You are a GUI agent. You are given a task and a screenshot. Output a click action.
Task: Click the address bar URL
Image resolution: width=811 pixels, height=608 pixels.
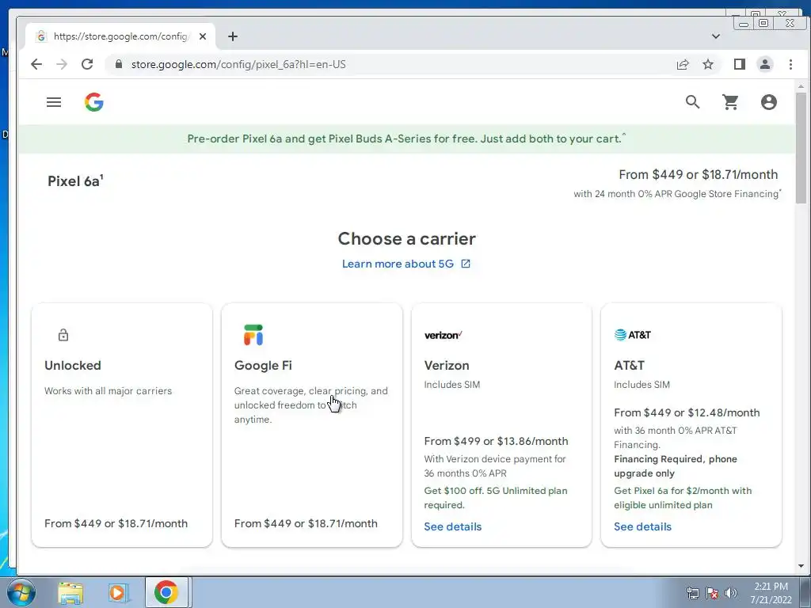click(238, 64)
